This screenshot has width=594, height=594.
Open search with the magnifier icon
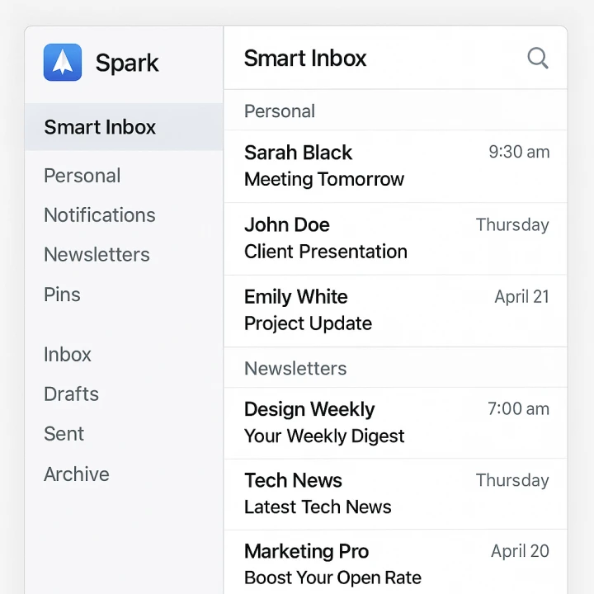[538, 58]
